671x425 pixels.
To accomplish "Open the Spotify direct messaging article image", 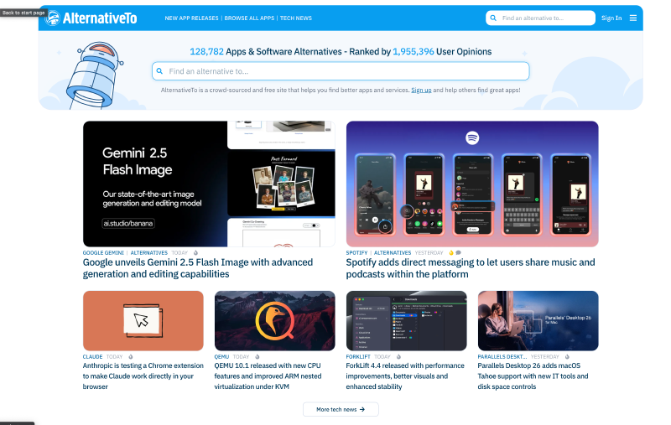I will coord(472,184).
